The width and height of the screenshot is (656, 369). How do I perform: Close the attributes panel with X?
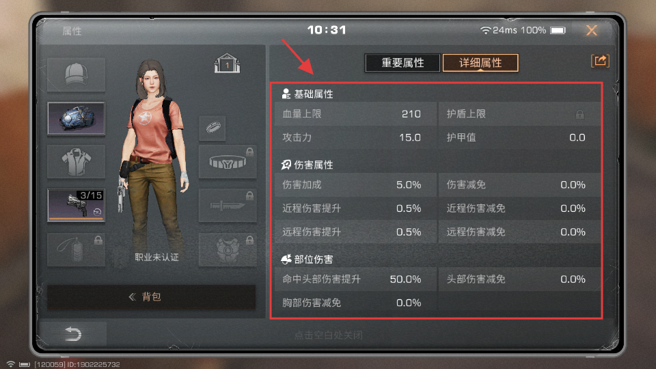(592, 30)
